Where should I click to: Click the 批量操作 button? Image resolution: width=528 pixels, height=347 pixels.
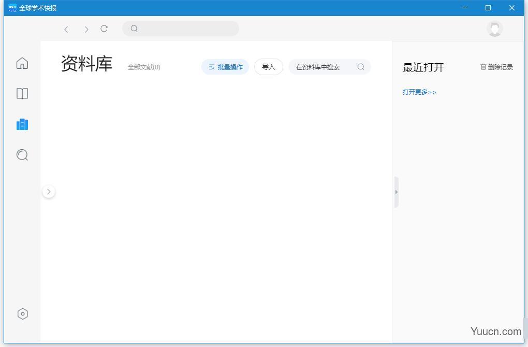225,67
